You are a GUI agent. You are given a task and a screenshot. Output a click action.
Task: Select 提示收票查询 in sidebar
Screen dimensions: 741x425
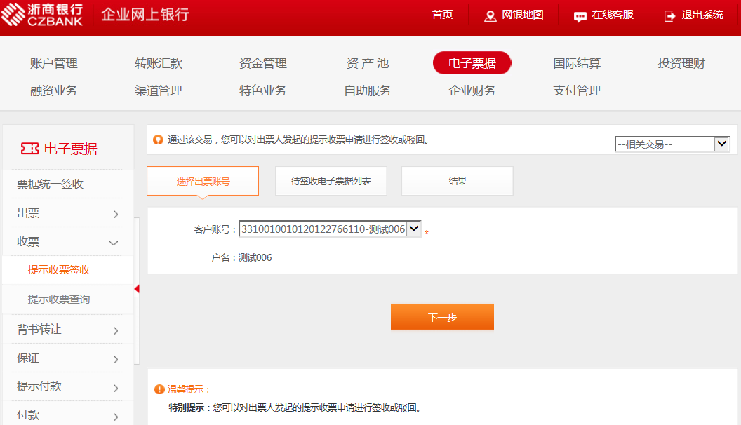(x=59, y=299)
